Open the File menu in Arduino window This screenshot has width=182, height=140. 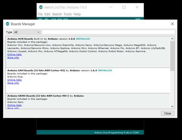pyautogui.click(x=40, y=14)
